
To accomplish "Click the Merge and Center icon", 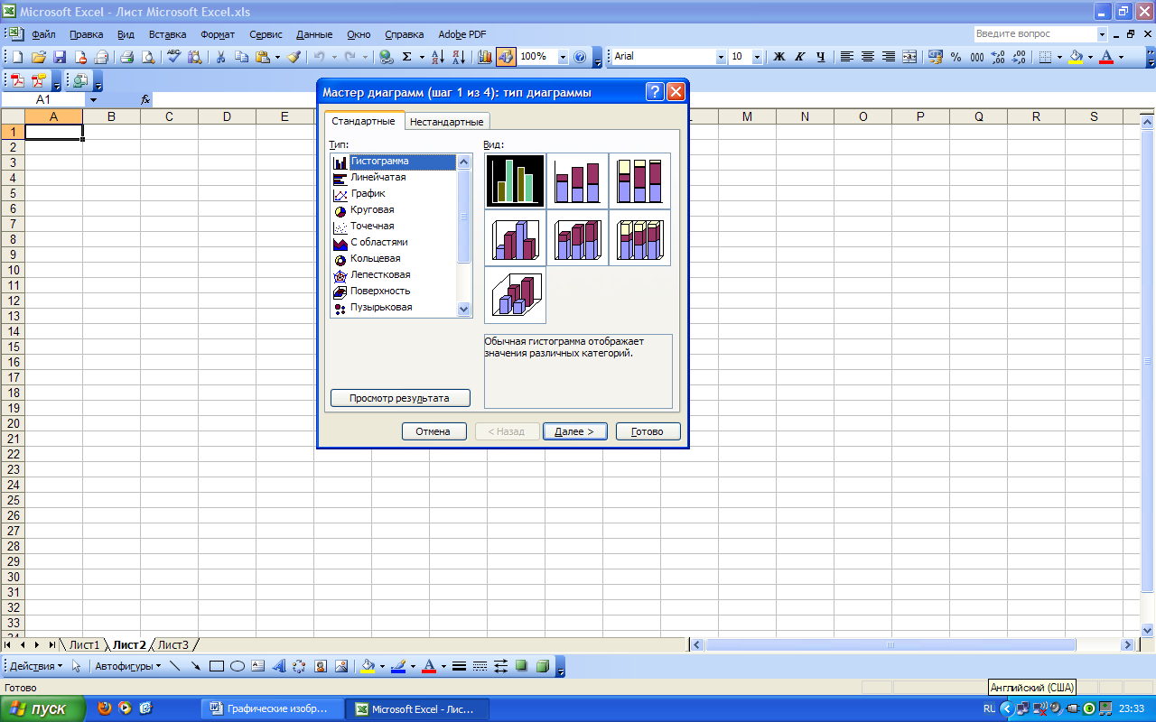I will click(909, 57).
